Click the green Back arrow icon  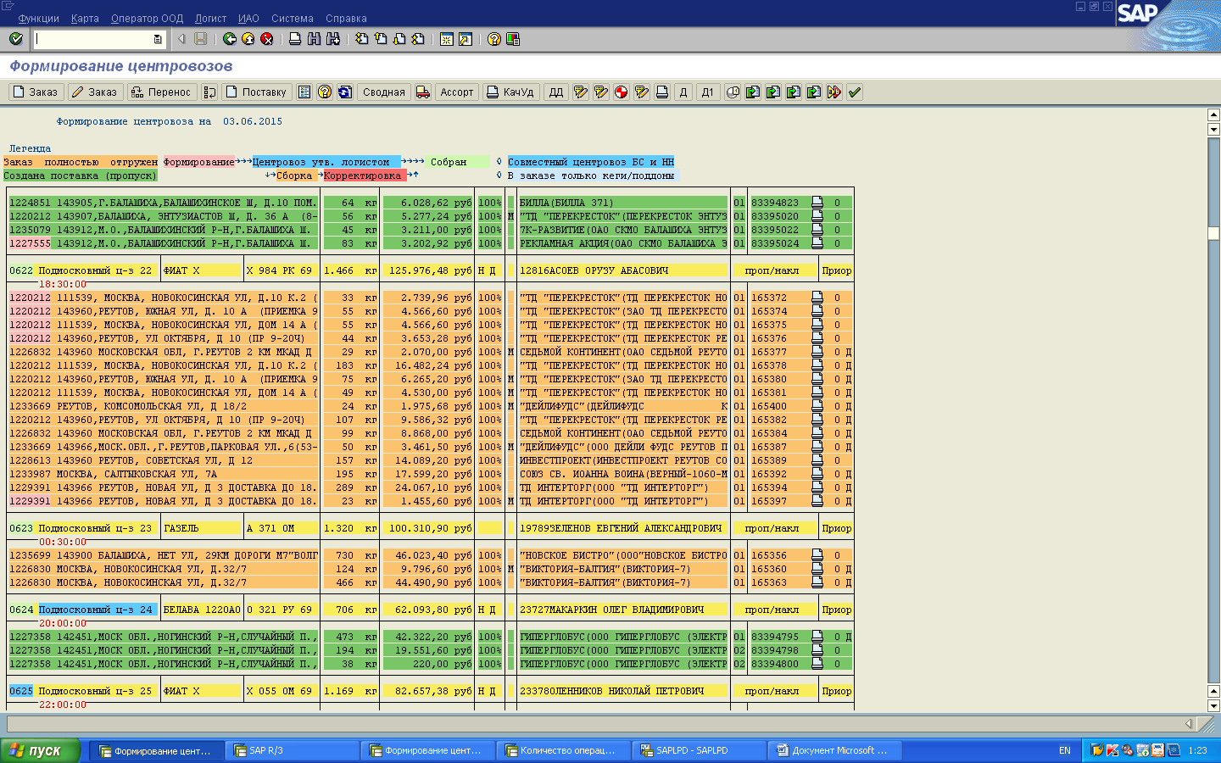coord(229,39)
